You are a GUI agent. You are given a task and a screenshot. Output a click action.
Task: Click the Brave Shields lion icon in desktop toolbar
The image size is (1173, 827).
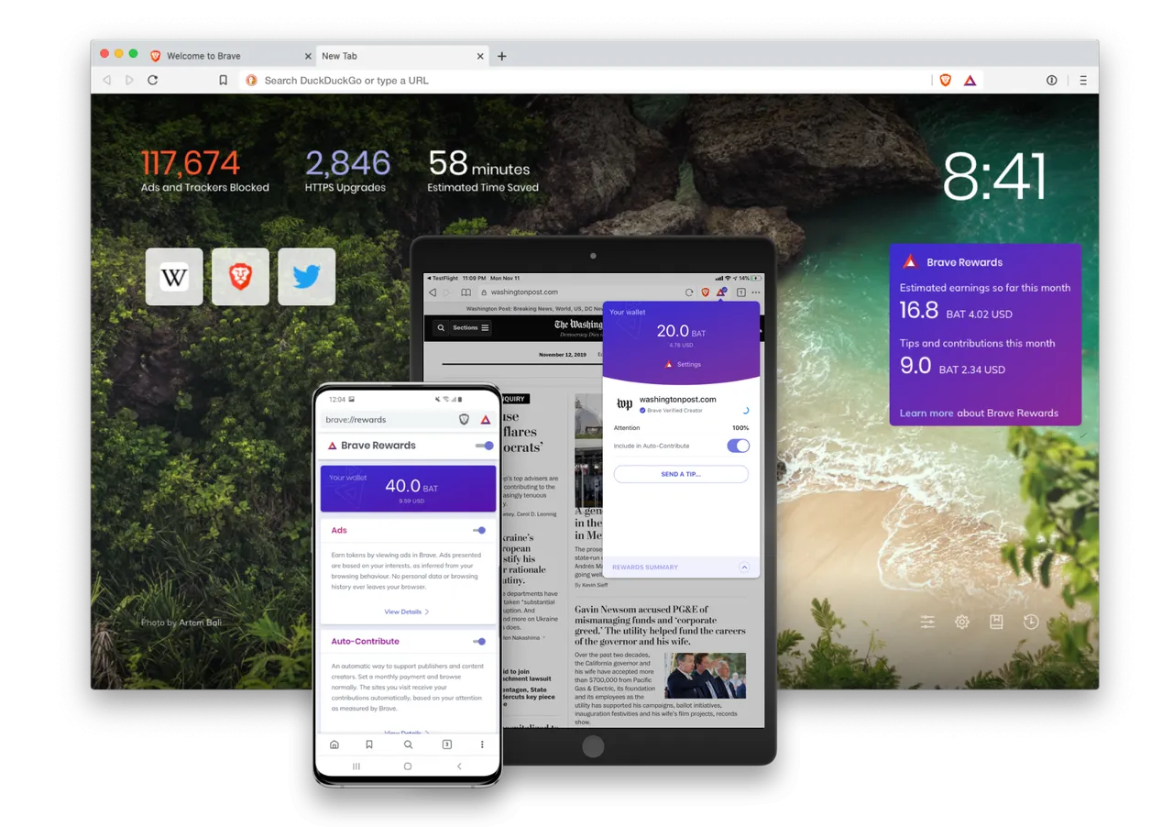(946, 80)
